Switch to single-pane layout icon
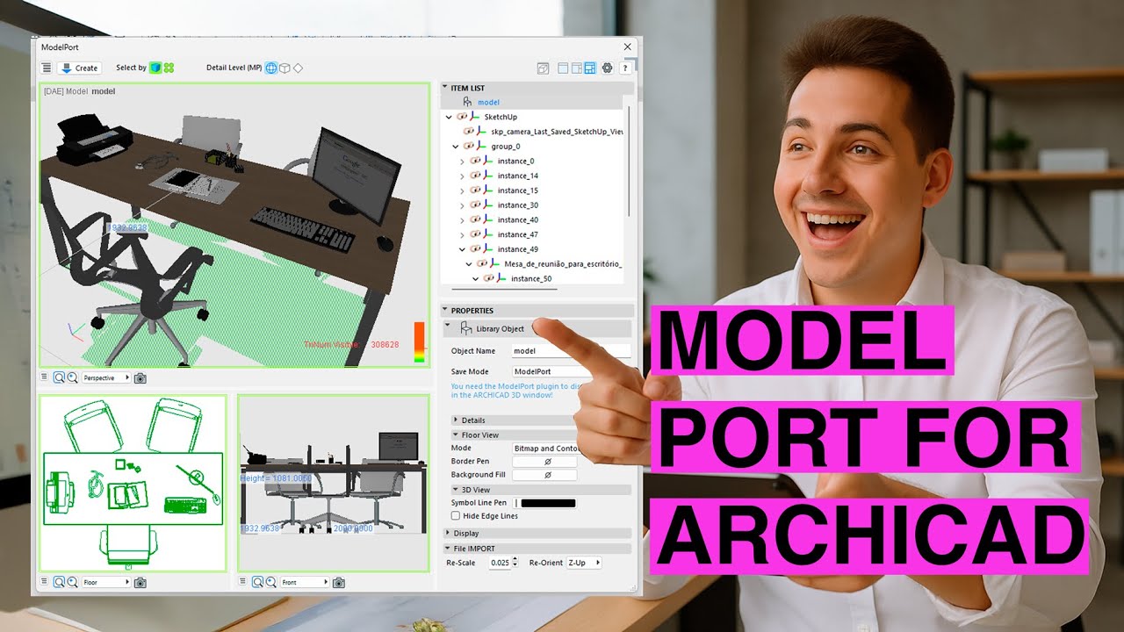 point(564,68)
